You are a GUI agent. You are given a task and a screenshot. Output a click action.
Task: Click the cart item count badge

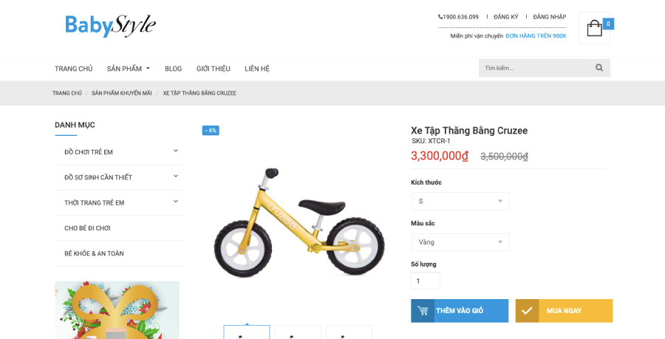pos(608,24)
